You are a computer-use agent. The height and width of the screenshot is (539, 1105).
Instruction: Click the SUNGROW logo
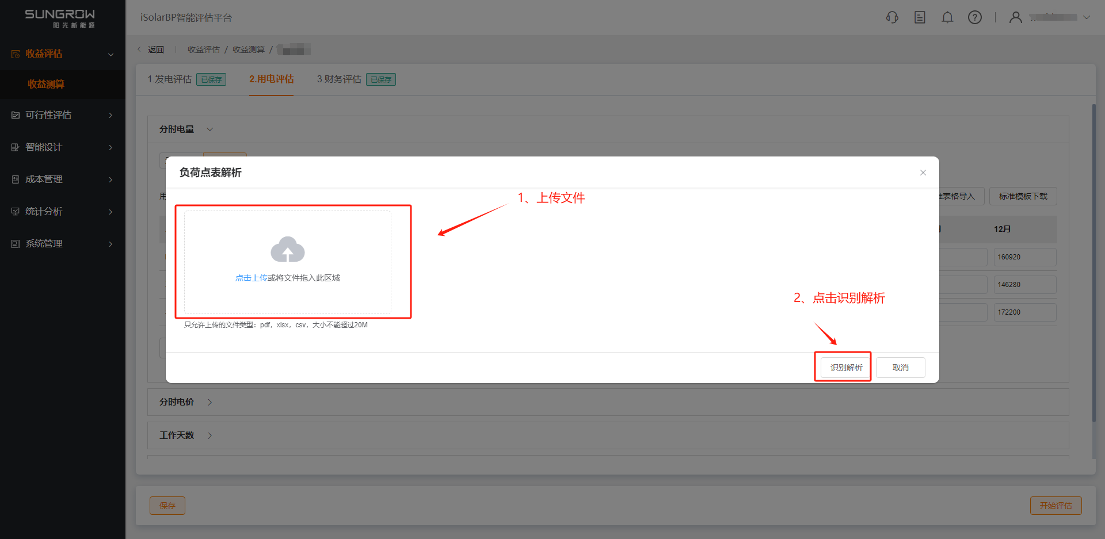coord(60,18)
